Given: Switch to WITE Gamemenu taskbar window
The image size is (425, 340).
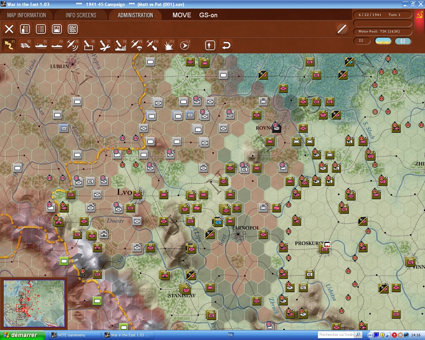Looking at the screenshot, I should click(75, 335).
